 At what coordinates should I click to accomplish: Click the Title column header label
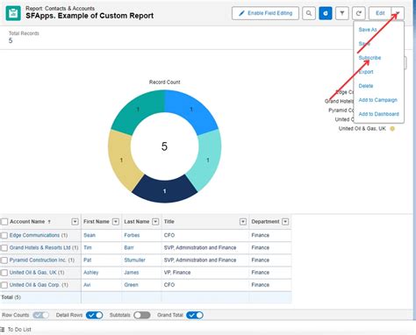(169, 222)
